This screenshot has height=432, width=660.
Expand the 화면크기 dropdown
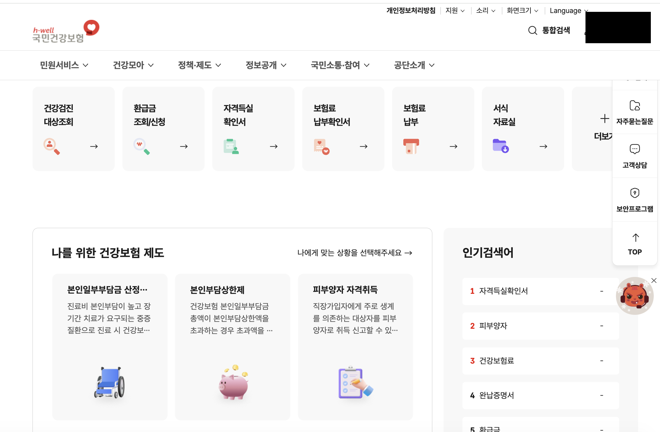click(522, 11)
